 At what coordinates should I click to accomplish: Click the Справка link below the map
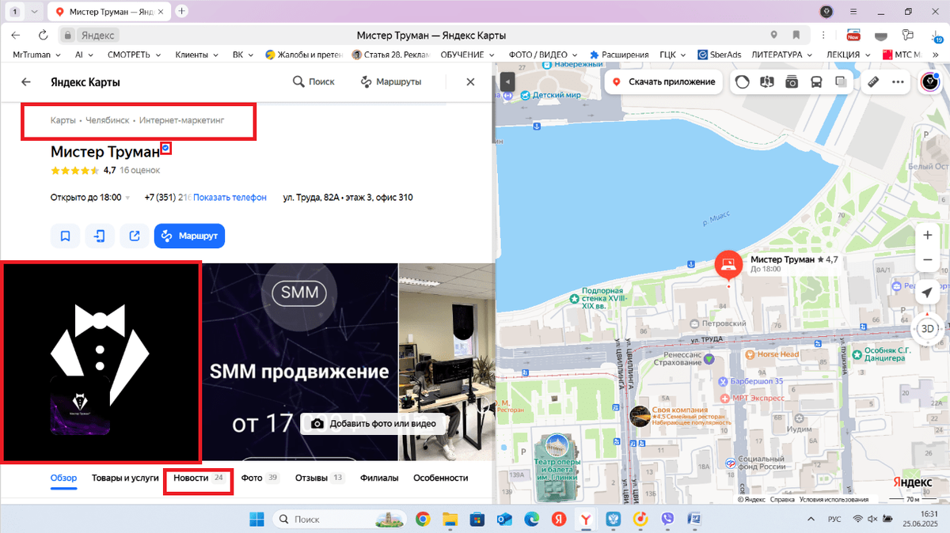pos(782,500)
